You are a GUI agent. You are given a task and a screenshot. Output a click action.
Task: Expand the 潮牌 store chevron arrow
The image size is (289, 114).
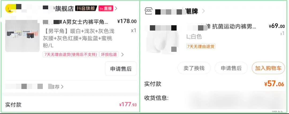click(x=203, y=11)
